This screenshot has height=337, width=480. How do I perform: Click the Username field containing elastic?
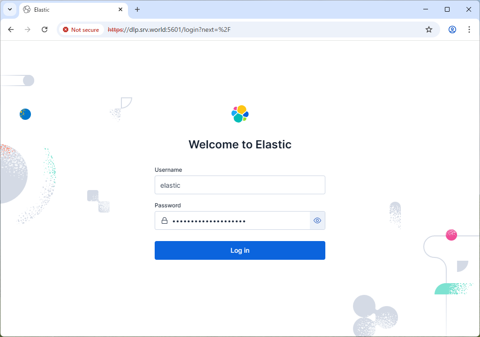(x=240, y=185)
